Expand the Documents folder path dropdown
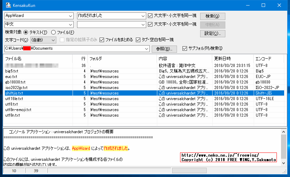Screen dimensions: 290x177 point(147,49)
